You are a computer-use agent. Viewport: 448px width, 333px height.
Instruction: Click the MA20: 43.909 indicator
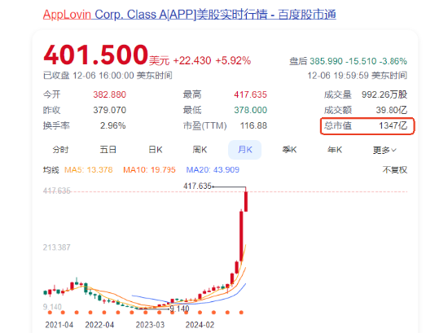pyautogui.click(x=213, y=170)
